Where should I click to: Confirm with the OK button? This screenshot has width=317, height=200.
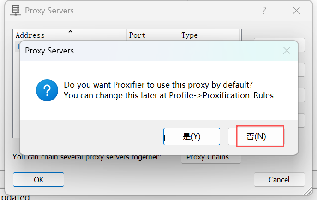point(38,180)
